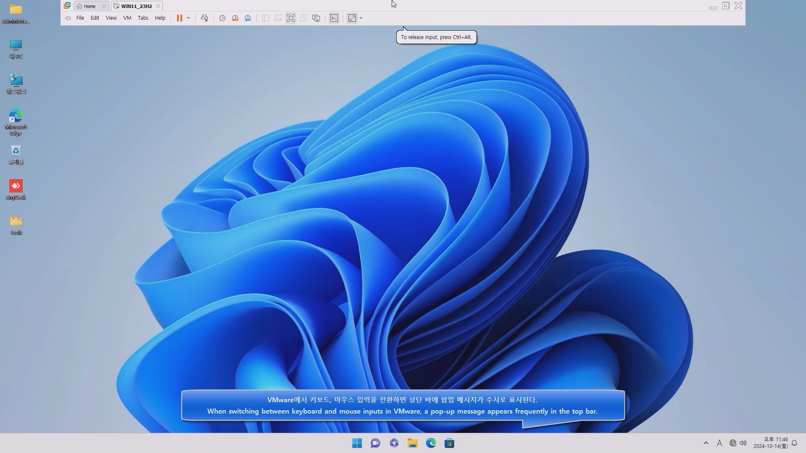Click the disabled multiple monitors icon
This screenshot has height=453, width=806.
pyautogui.click(x=316, y=18)
